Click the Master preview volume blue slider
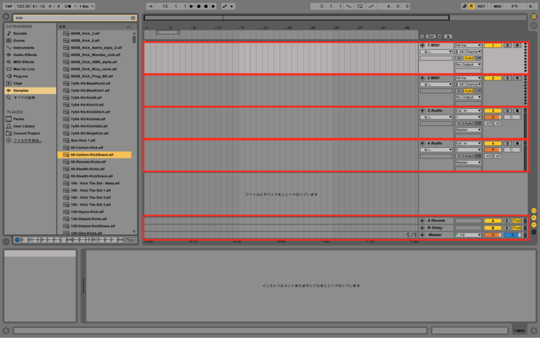The image size is (540, 338). (512, 235)
